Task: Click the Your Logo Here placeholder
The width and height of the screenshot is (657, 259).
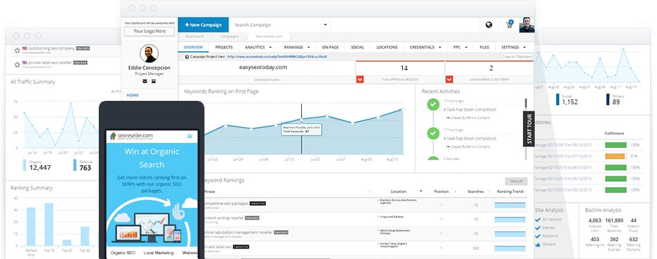Action: [149, 32]
